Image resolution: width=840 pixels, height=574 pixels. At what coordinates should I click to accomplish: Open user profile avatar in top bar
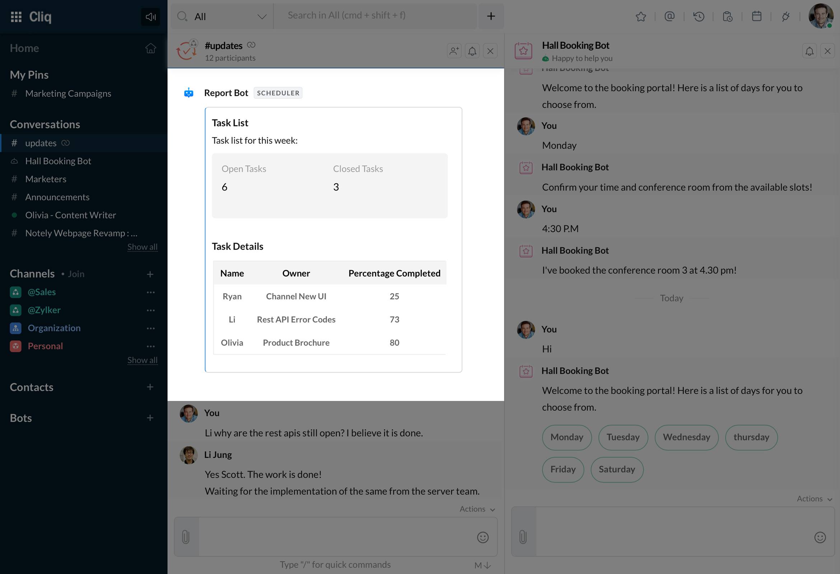[821, 16]
